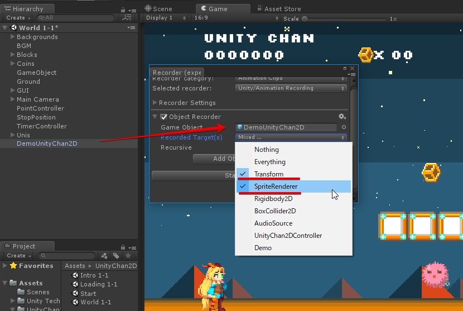This screenshot has width=463, height=311.
Task: Click the Game Object field DemoUnityChan2D
Action: click(x=286, y=127)
